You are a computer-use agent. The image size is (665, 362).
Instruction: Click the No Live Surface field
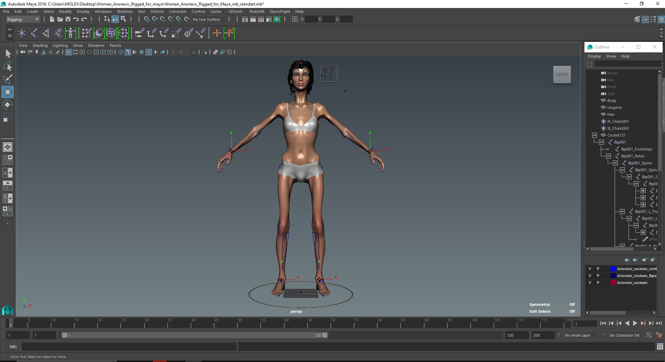[x=209, y=19]
